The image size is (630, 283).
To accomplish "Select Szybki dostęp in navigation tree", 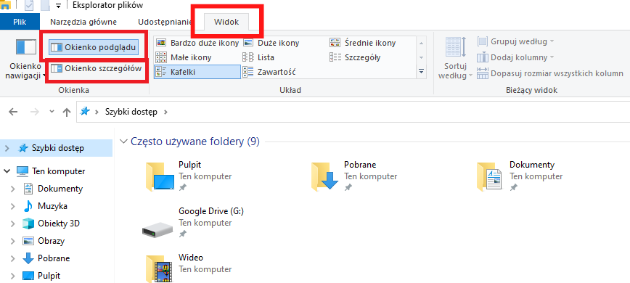I will [58, 148].
